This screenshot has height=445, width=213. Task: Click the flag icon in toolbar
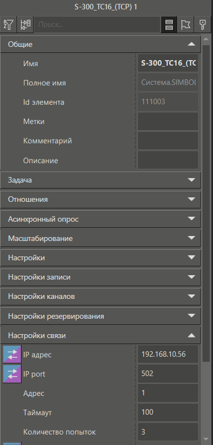pyautogui.click(x=185, y=25)
